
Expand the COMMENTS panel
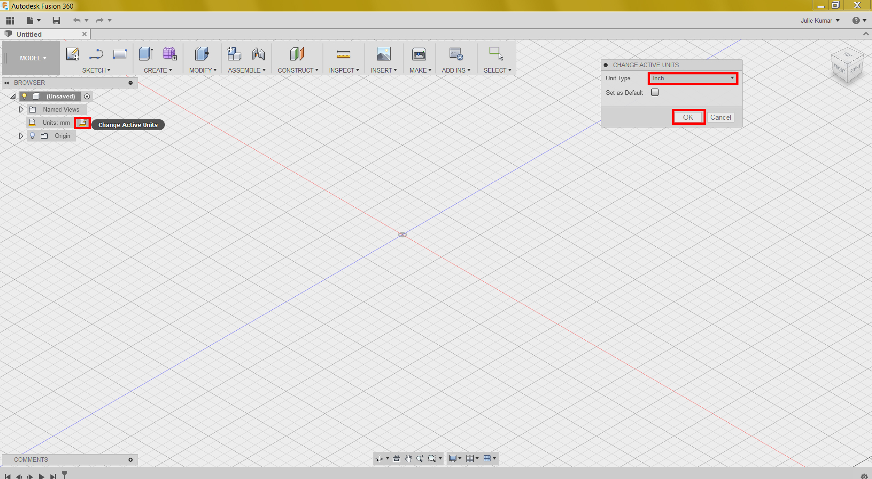130,460
